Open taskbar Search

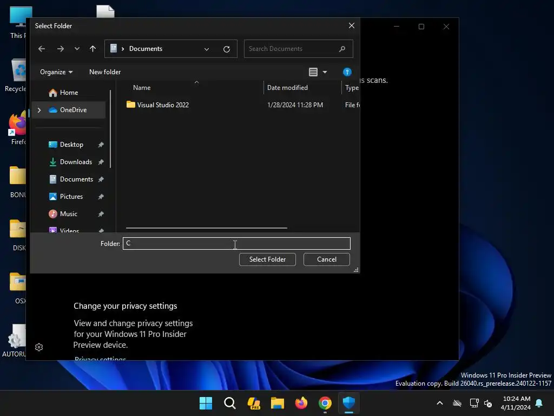229,403
